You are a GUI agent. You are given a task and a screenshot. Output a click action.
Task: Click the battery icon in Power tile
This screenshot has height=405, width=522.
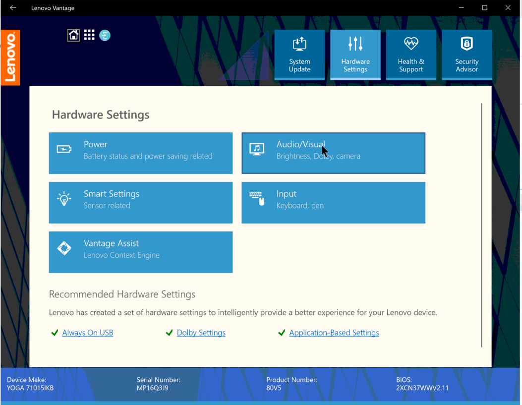coord(64,149)
